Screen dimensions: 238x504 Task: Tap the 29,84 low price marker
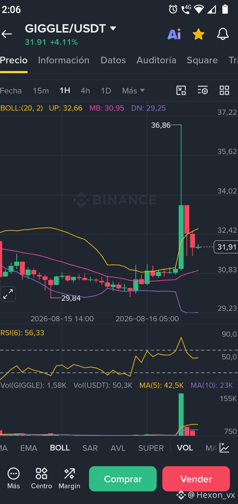coord(71,298)
